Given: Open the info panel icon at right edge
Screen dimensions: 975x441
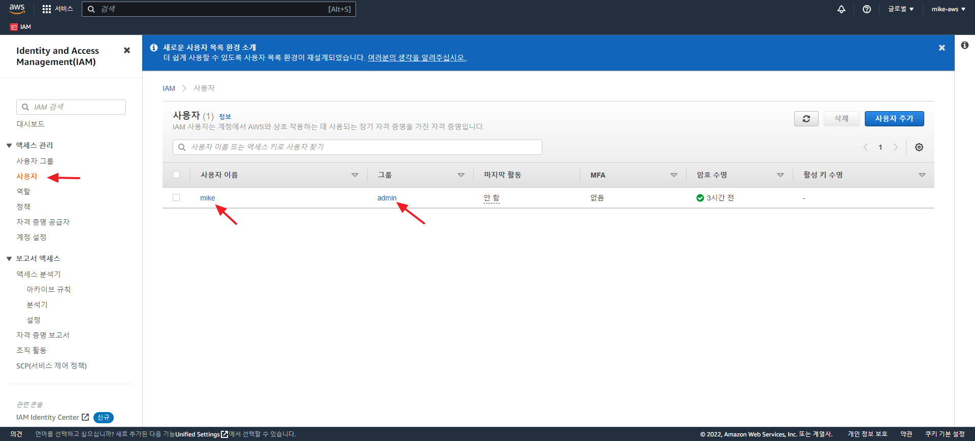Looking at the screenshot, I should [965, 45].
